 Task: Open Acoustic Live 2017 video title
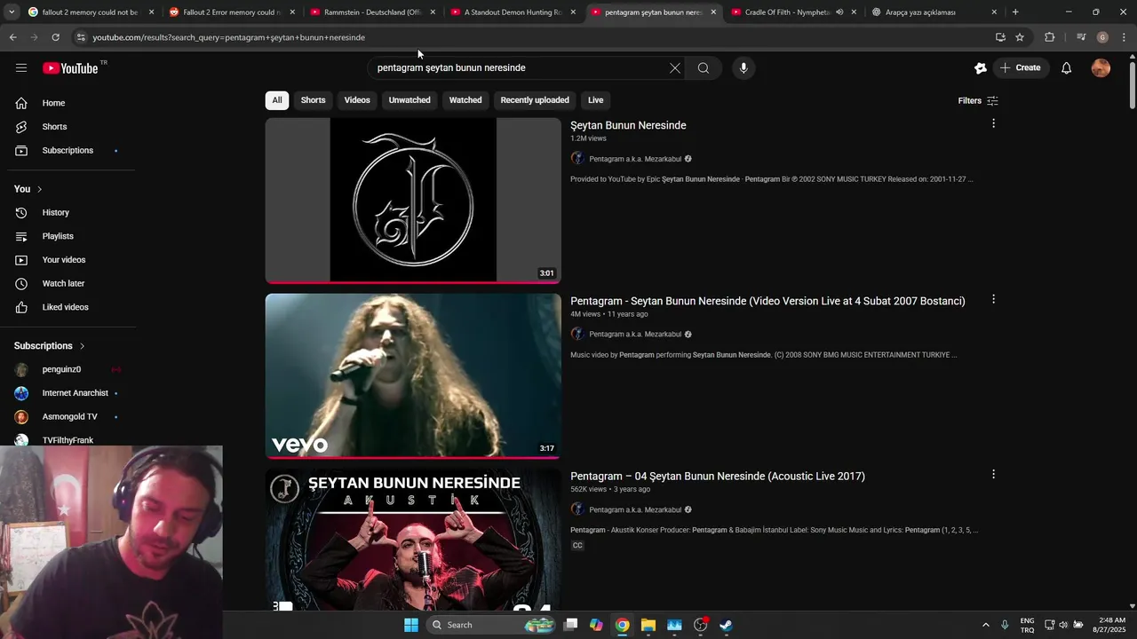pos(718,477)
